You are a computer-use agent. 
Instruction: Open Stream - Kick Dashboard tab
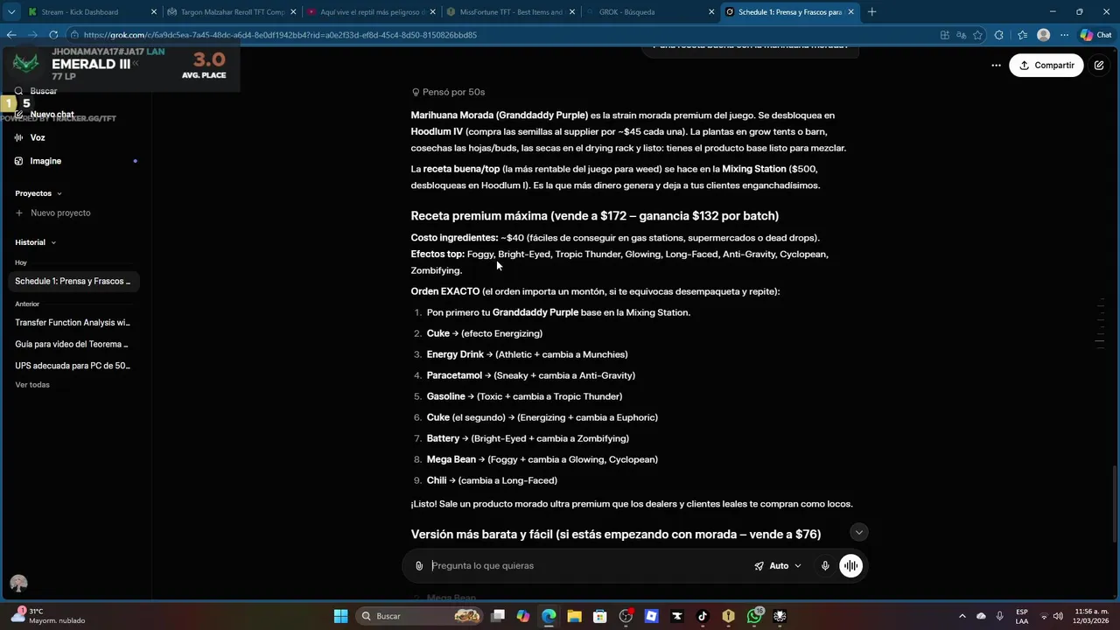pos(92,12)
